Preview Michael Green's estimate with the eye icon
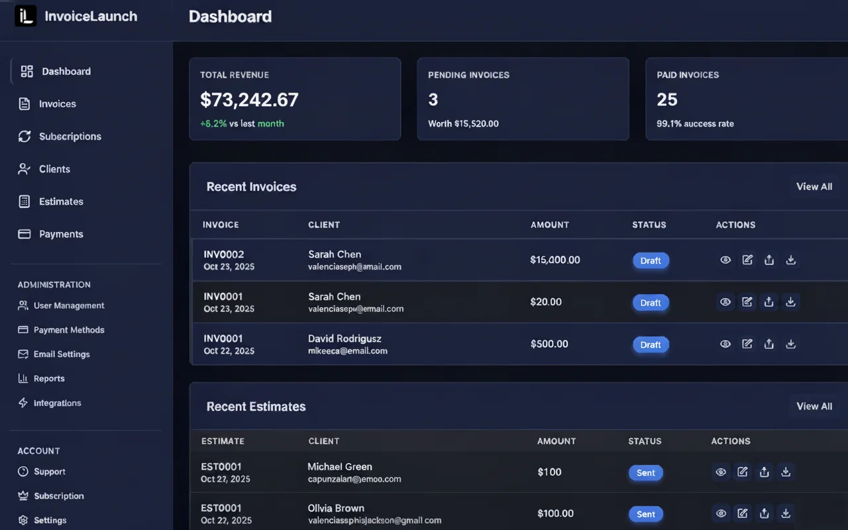 (721, 472)
